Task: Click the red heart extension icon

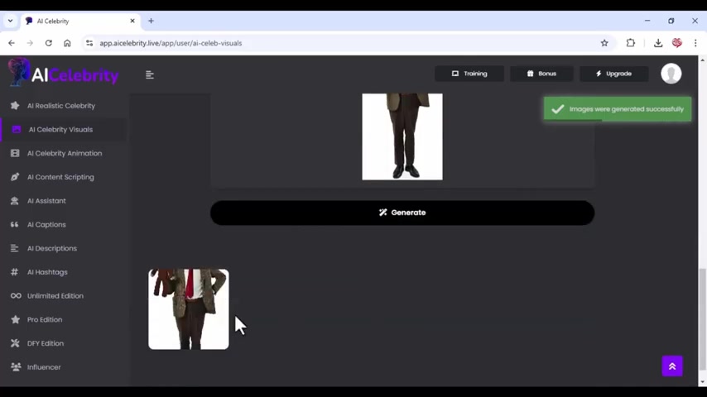Action: (677, 43)
